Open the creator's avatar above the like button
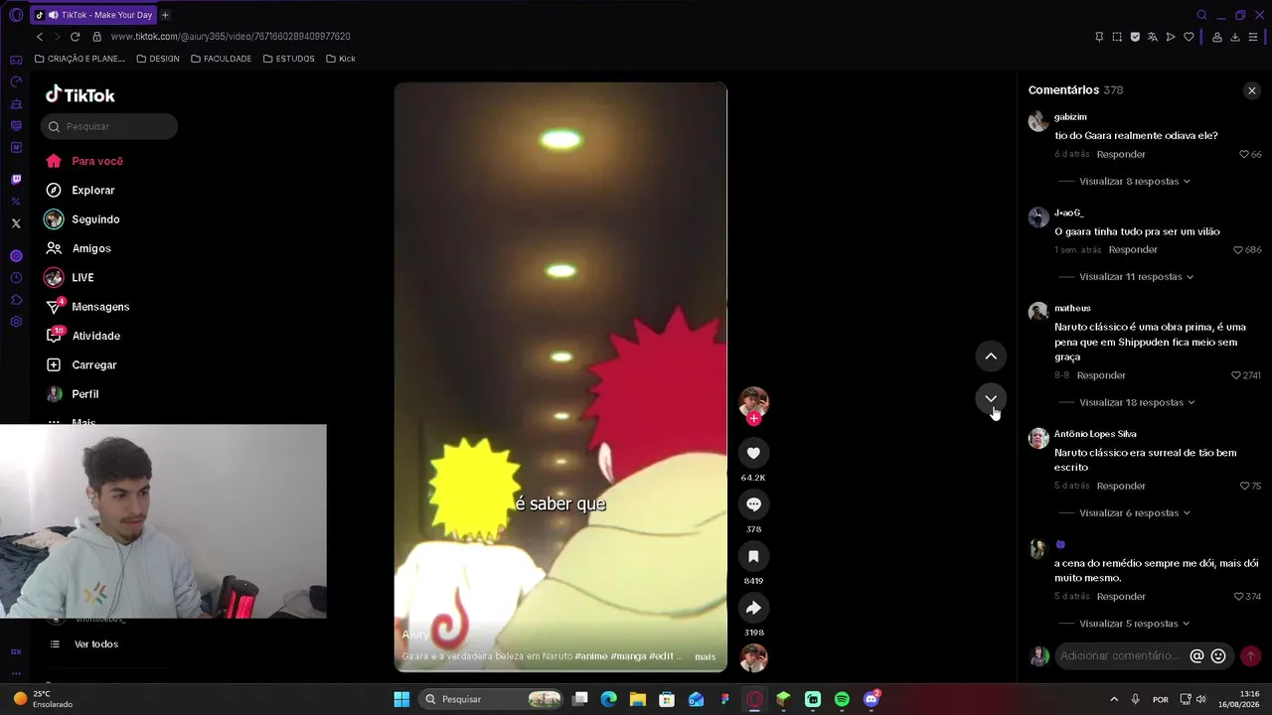Screen dimensions: 1272x715 [753, 402]
